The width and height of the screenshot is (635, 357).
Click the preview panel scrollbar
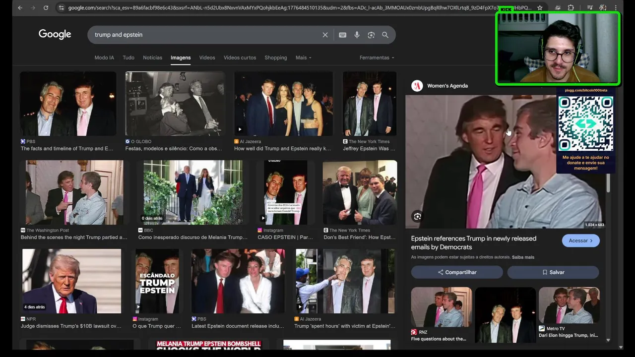[x=608, y=183]
